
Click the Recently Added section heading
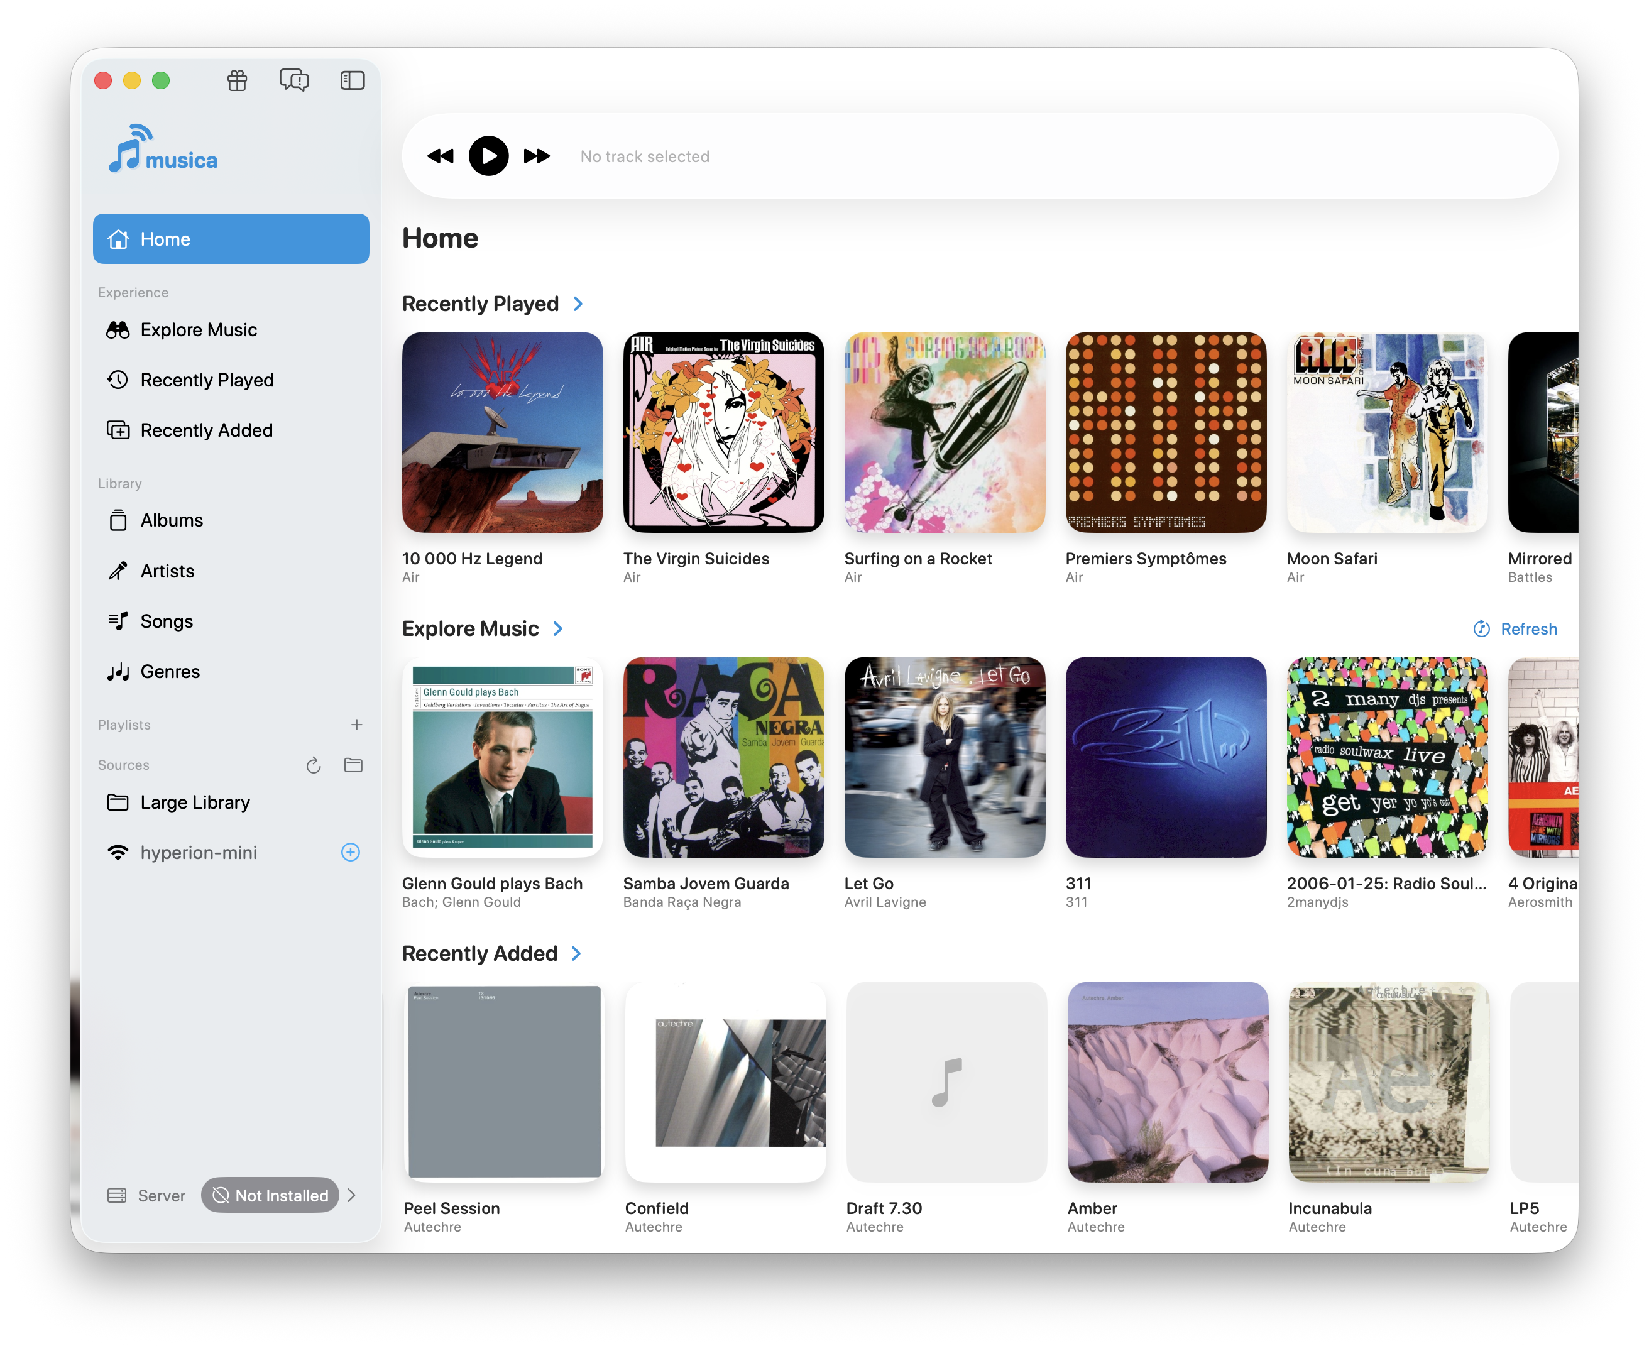(x=480, y=954)
